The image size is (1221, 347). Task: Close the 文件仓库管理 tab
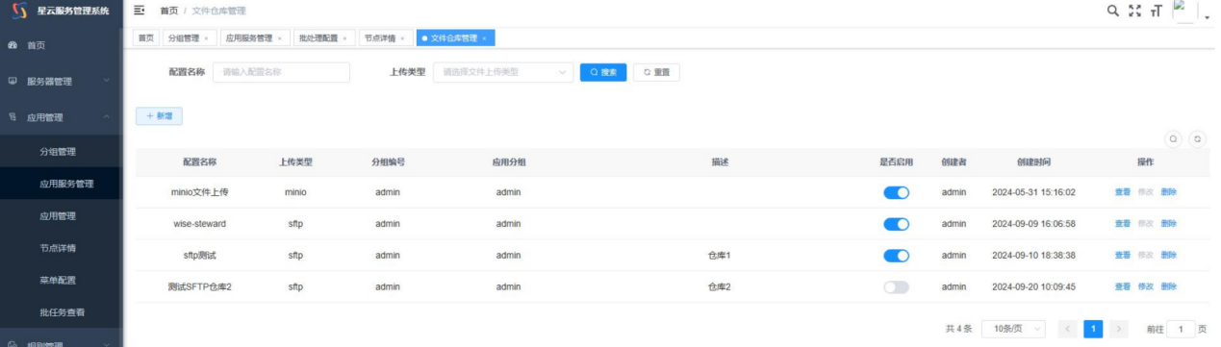click(484, 38)
